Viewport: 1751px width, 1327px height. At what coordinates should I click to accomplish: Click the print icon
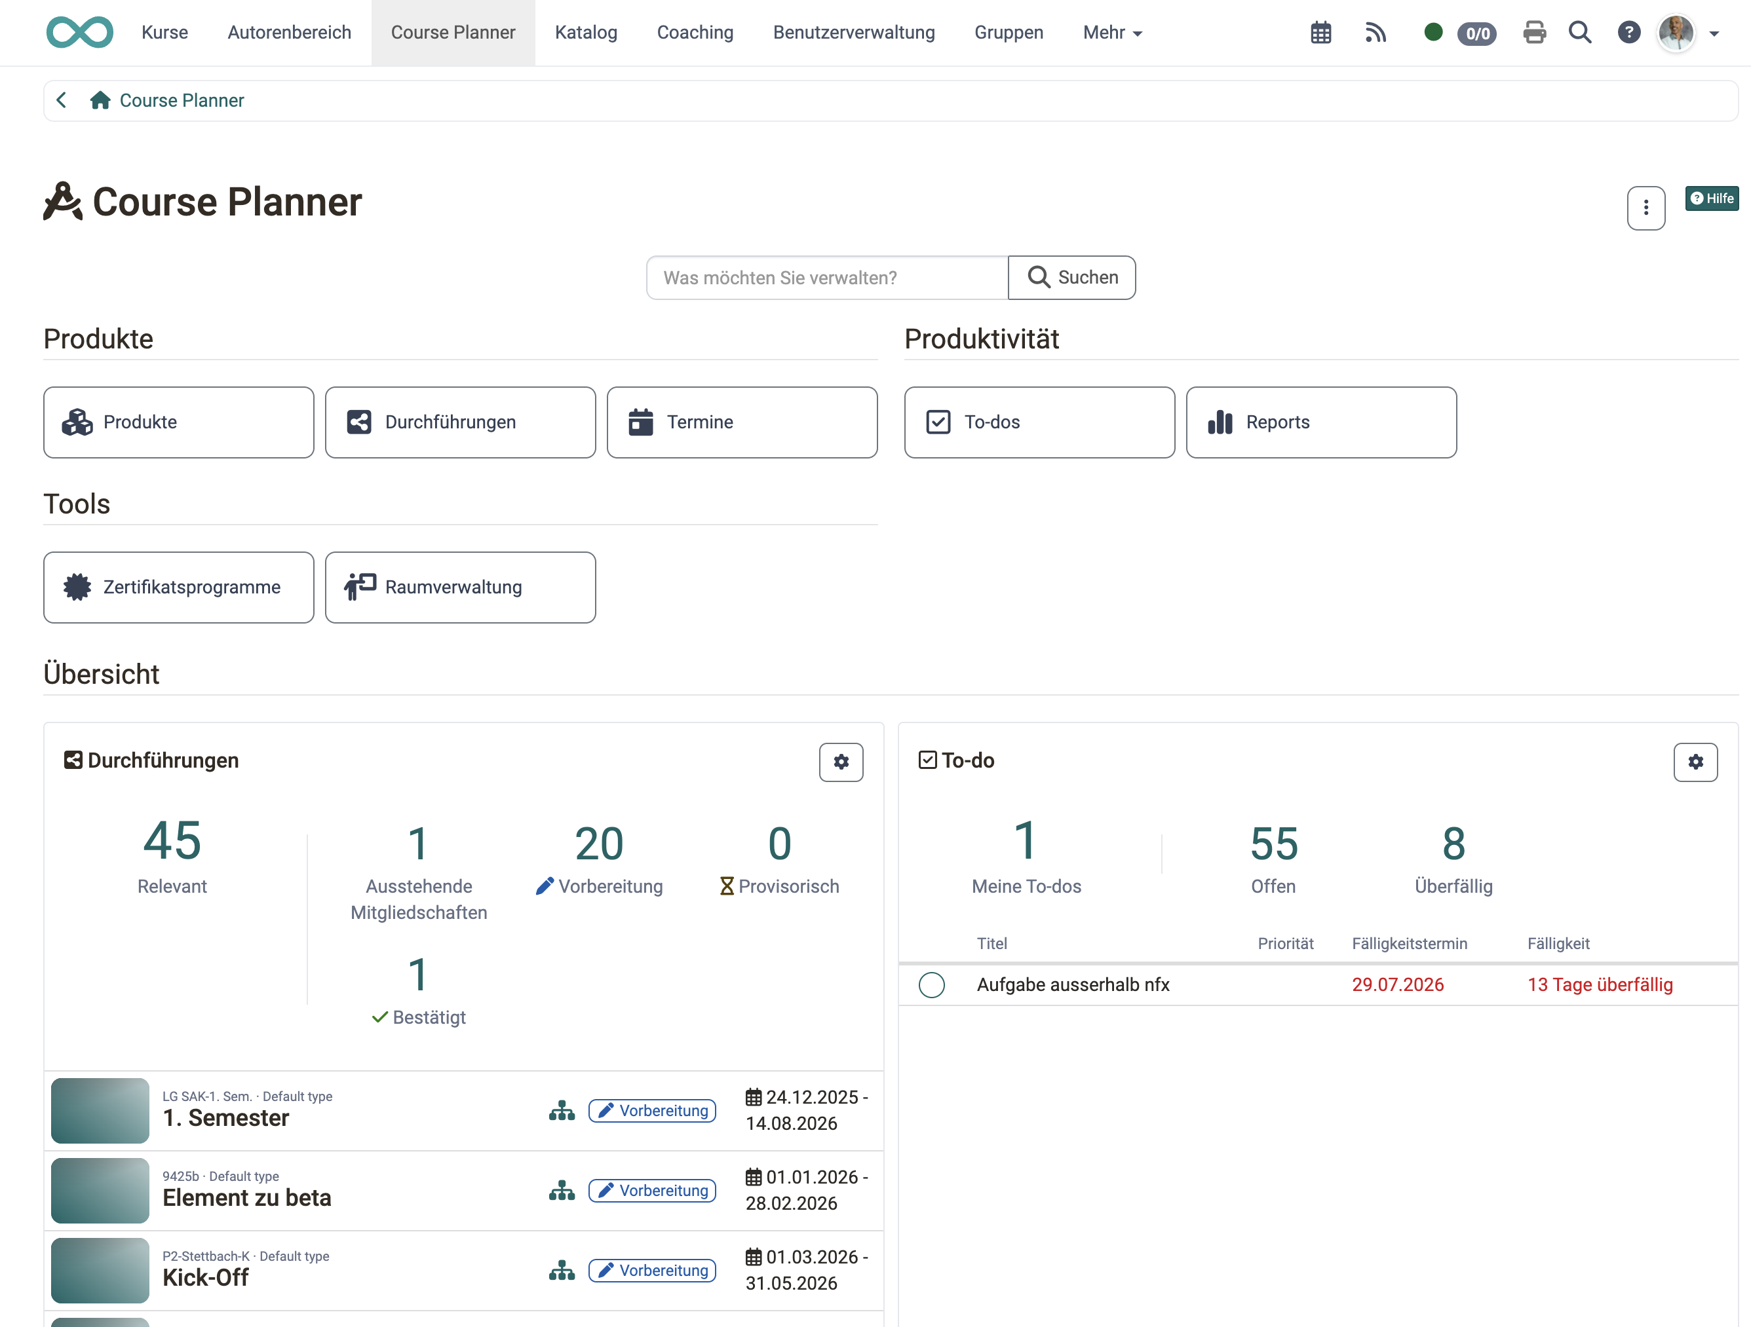click(x=1534, y=33)
